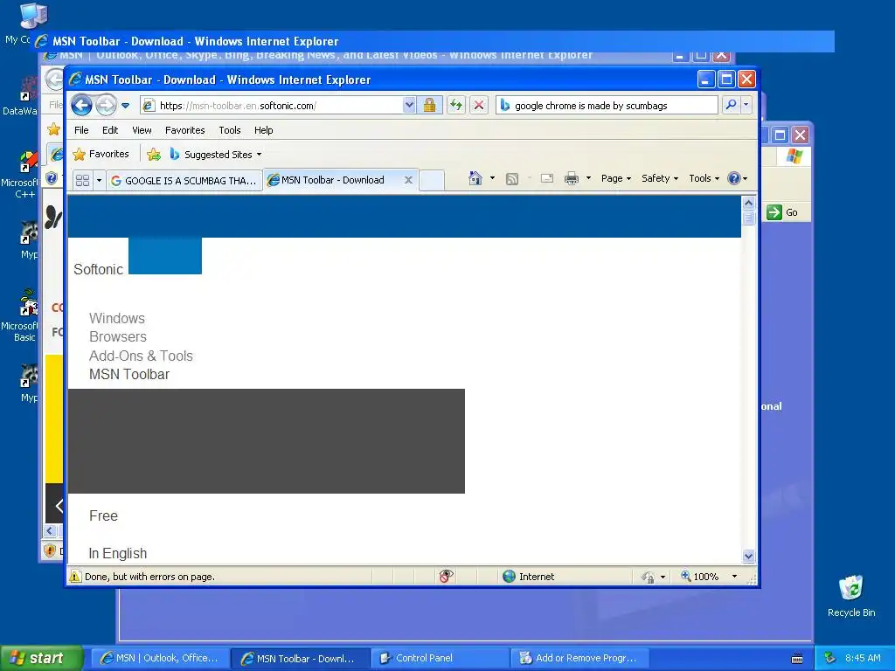This screenshot has width=895, height=671.
Task: Open the Recycle Bin desktop icon
Action: click(851, 596)
